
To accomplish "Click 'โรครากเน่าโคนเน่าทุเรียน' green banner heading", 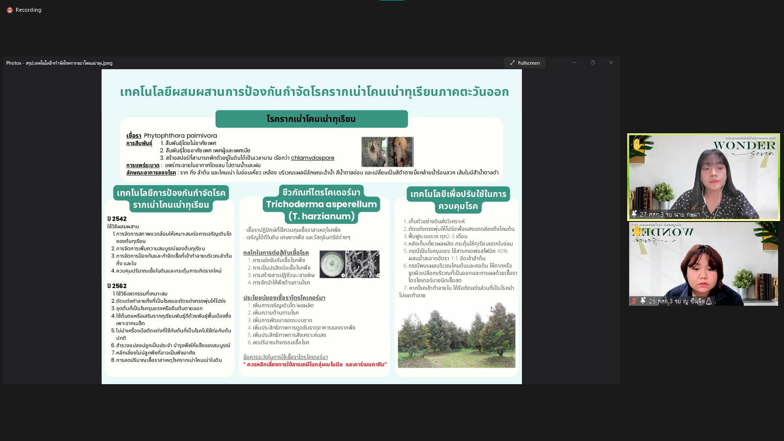I will tap(312, 119).
